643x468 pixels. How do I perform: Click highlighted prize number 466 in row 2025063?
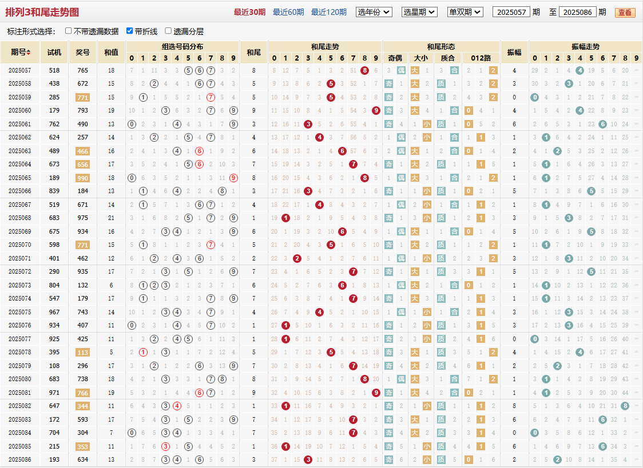coord(83,151)
